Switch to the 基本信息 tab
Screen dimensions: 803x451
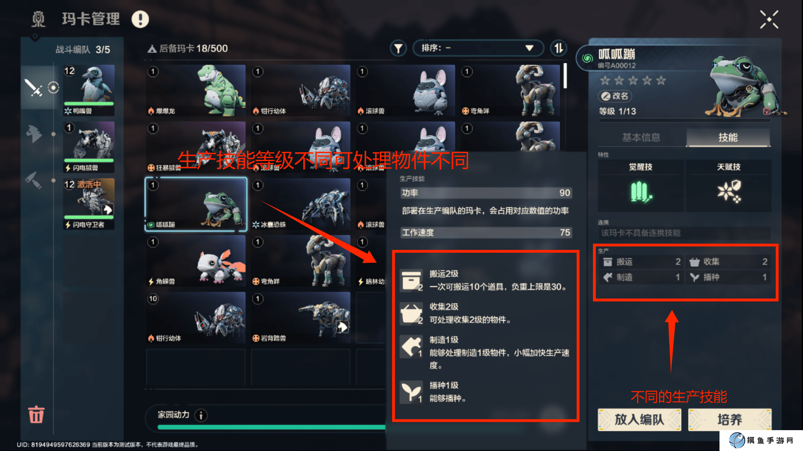tap(641, 137)
